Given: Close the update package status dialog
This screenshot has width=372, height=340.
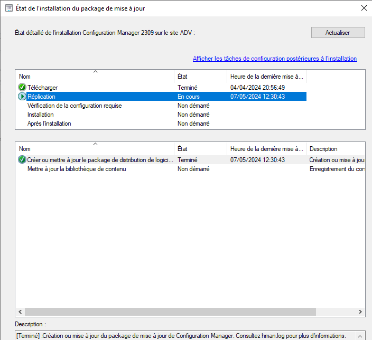Looking at the screenshot, I should (x=364, y=8).
